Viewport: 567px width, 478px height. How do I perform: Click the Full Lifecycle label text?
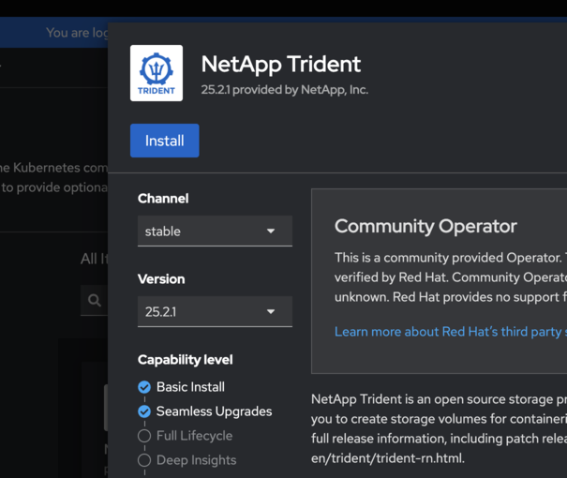pyautogui.click(x=194, y=436)
